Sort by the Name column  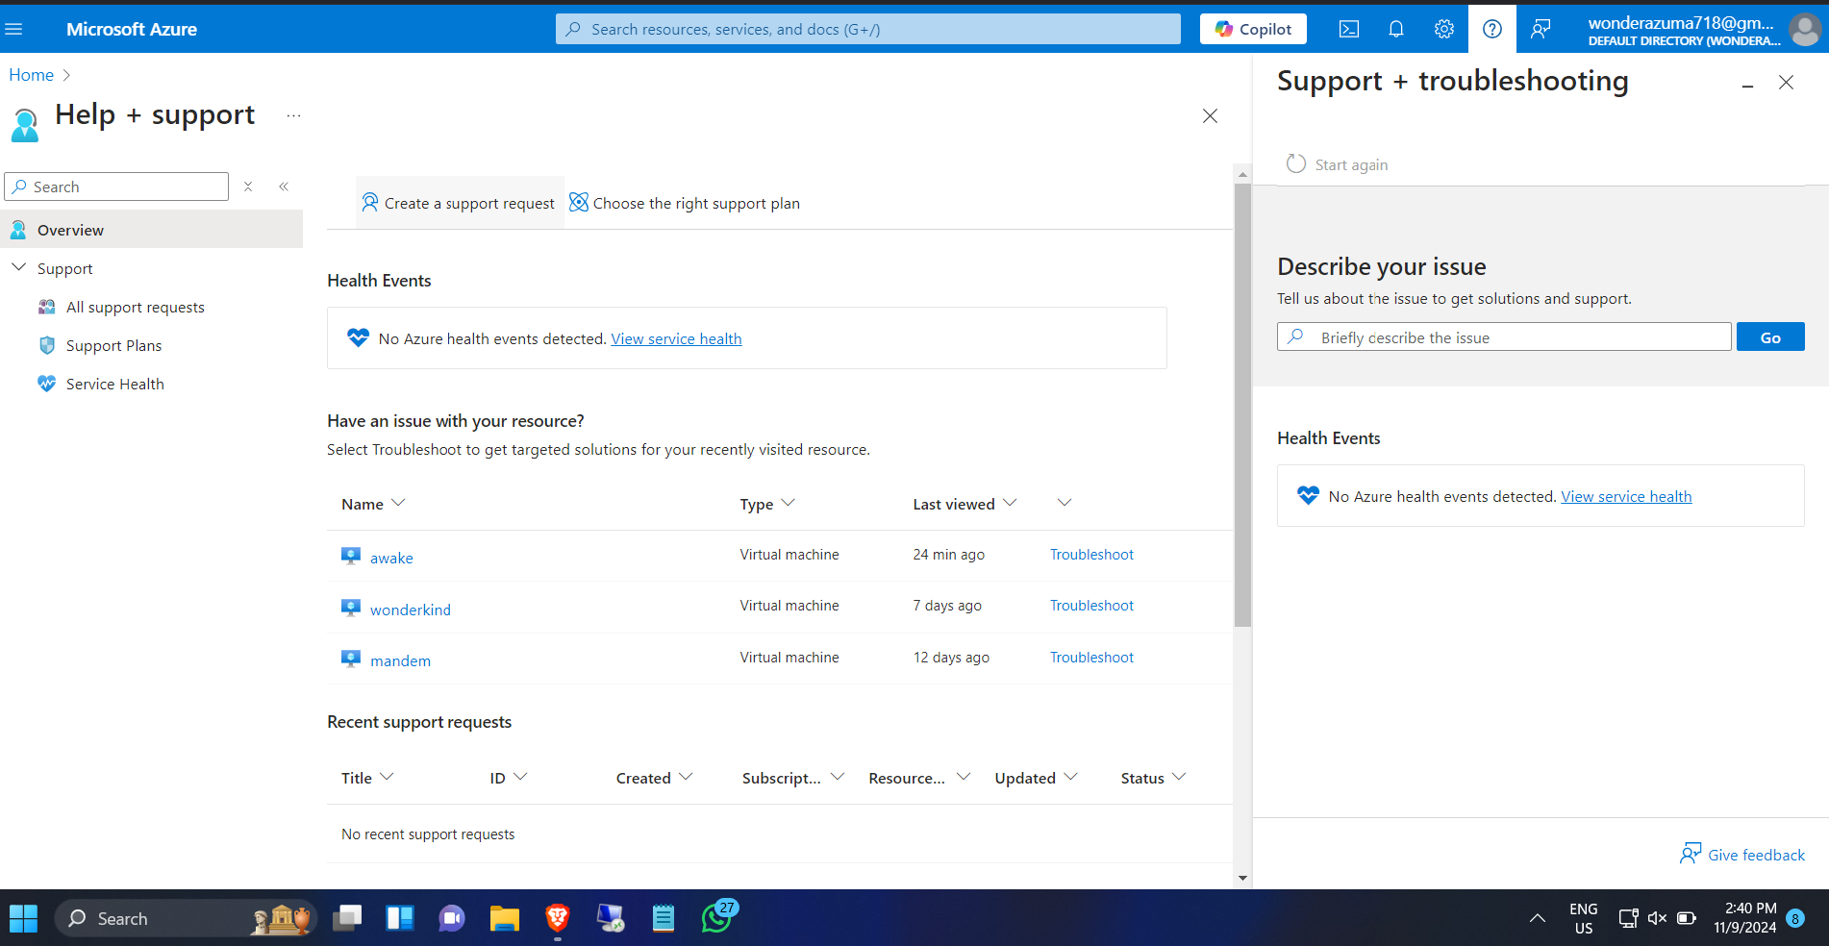[x=373, y=504]
